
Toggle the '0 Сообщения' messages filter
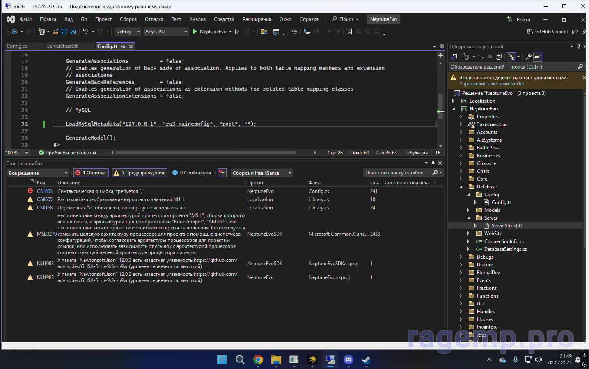[192, 173]
